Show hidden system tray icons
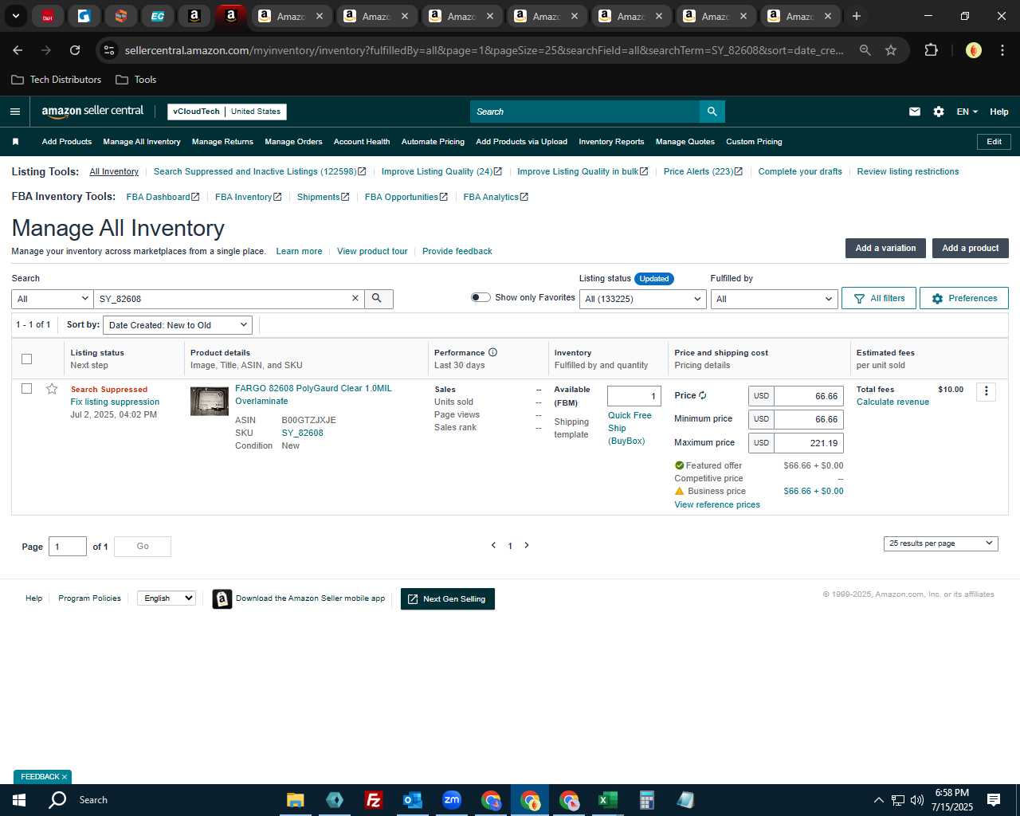Image resolution: width=1020 pixels, height=816 pixels. tap(878, 800)
